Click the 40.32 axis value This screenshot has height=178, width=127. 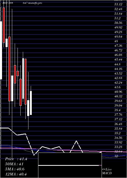coord(118,96)
